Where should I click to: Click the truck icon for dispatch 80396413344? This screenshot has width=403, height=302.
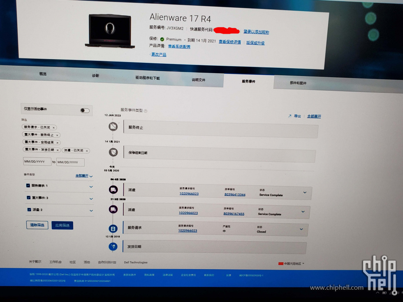[113, 189]
